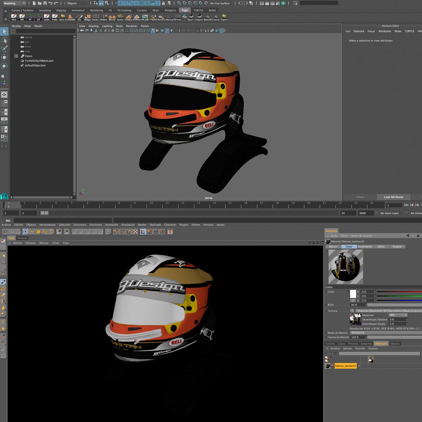Switch to the Capas tab

point(342,344)
